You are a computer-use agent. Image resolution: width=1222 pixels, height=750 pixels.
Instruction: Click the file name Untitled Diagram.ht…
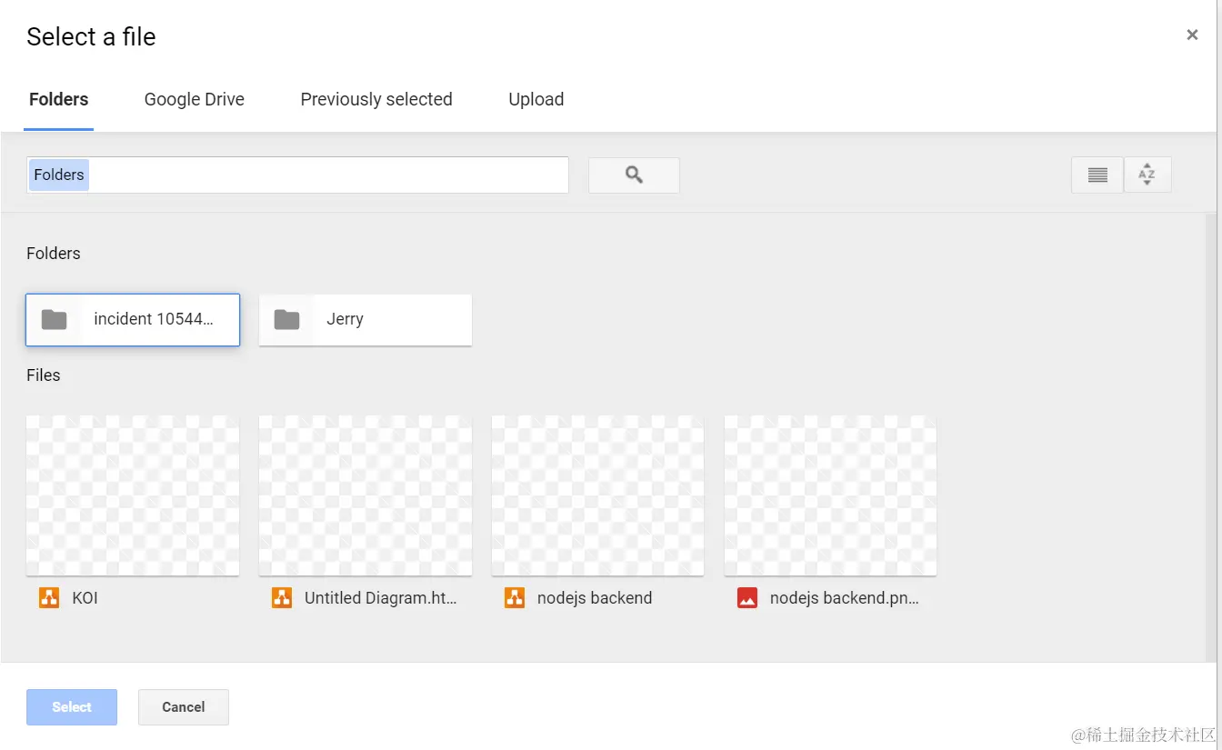point(381,598)
